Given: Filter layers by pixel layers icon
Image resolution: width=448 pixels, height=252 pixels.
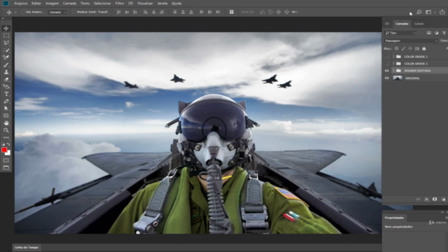Looking at the screenshot, I should click(x=429, y=33).
